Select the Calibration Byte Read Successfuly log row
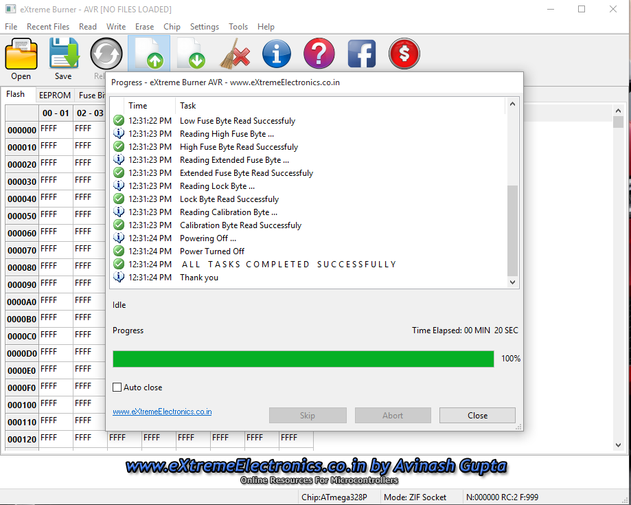The height and width of the screenshot is (505, 631). [308, 225]
